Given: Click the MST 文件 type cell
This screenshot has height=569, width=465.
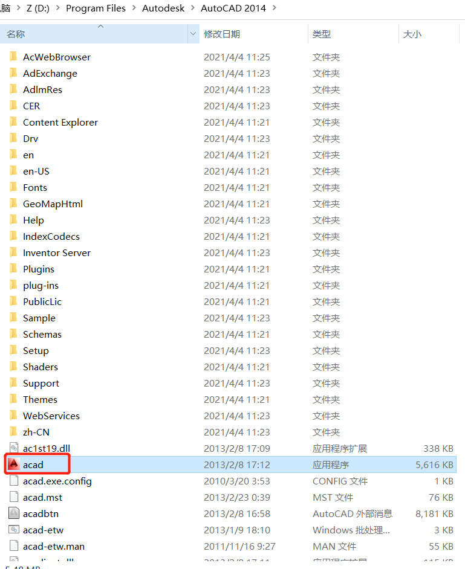Looking at the screenshot, I should pos(333,498).
